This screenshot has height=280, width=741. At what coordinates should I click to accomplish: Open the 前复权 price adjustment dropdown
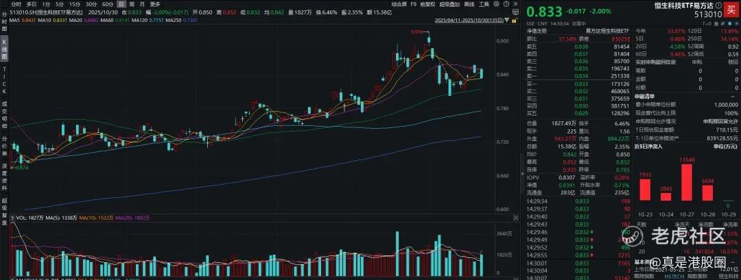[x=428, y=4]
